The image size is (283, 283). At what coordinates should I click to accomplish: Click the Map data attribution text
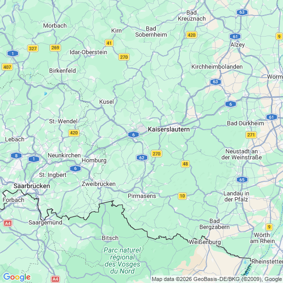(217, 279)
